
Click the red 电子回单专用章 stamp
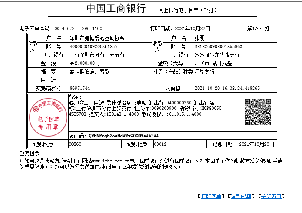pyautogui.click(x=48, y=117)
